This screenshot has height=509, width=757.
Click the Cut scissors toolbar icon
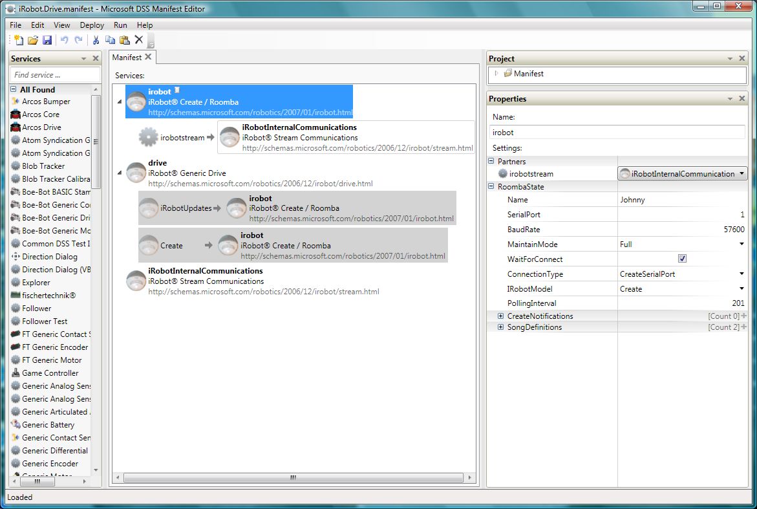click(96, 40)
